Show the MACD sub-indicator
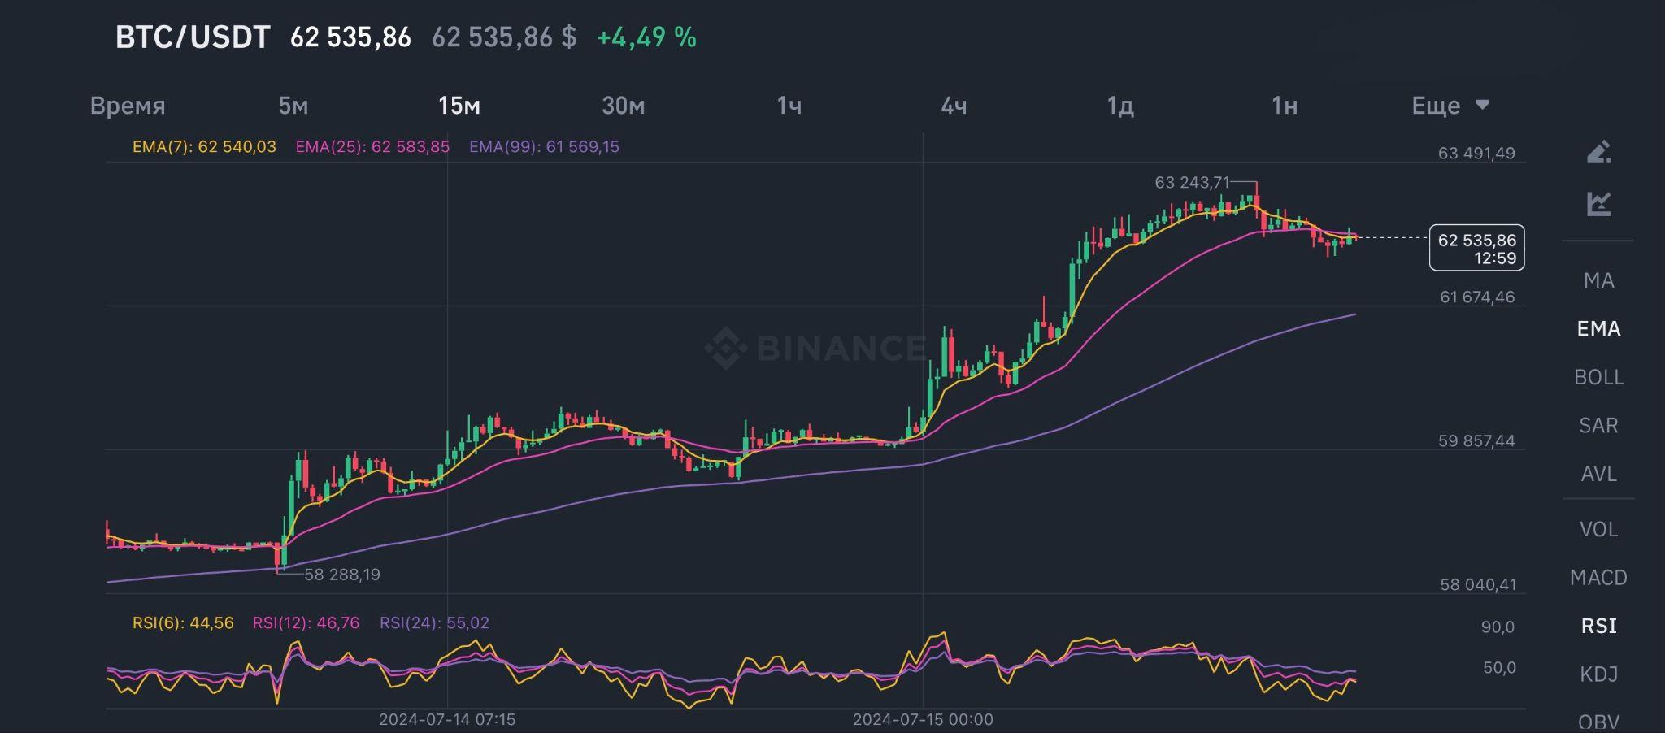Screen dimensions: 1665x733 pyautogui.click(x=1598, y=578)
